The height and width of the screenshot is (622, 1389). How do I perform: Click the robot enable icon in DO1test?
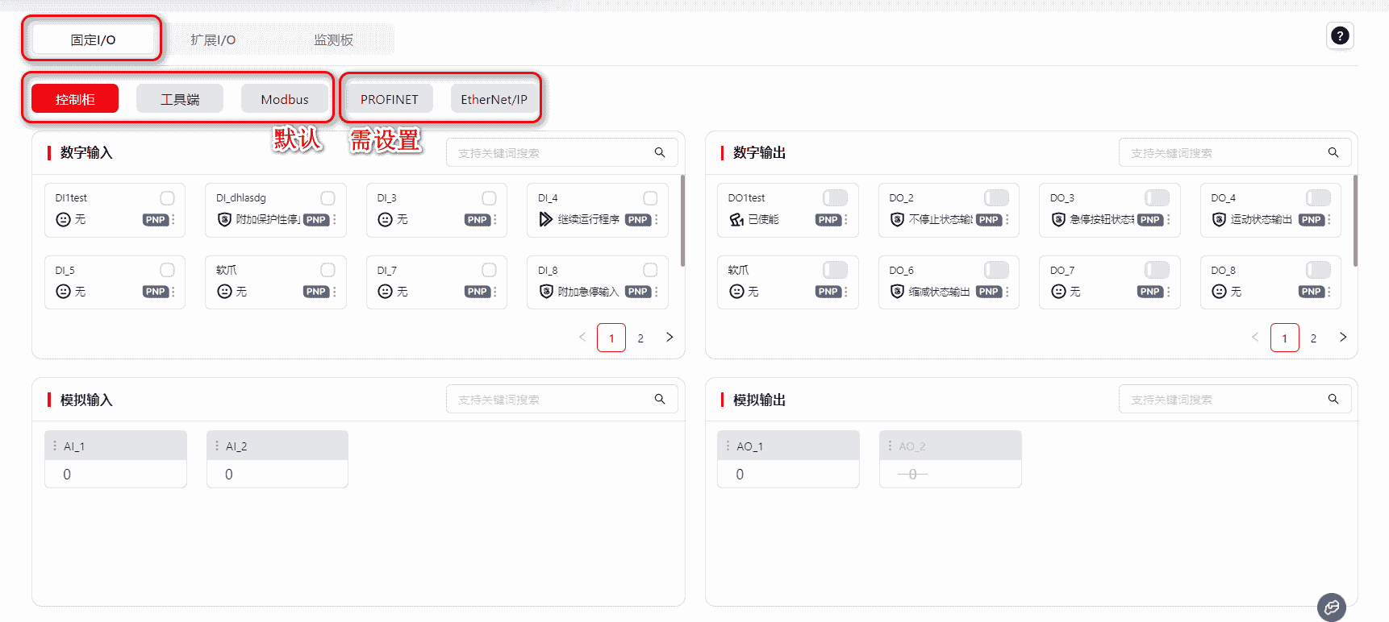point(736,219)
